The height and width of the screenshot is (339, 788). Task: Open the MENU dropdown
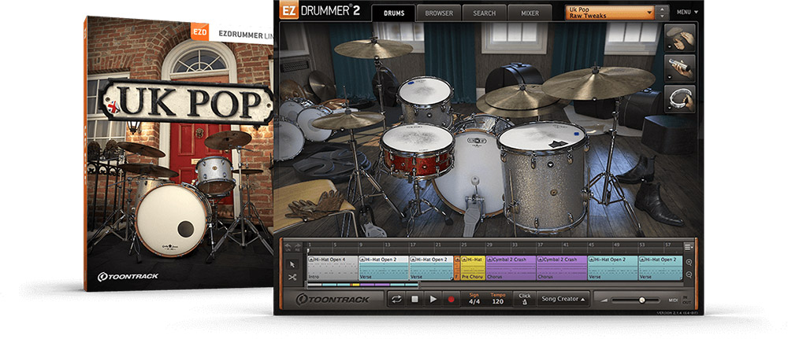pos(687,12)
